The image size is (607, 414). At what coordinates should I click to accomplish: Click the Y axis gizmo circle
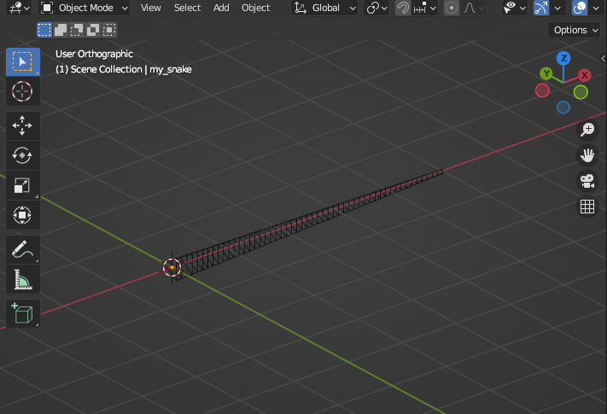[x=546, y=73]
